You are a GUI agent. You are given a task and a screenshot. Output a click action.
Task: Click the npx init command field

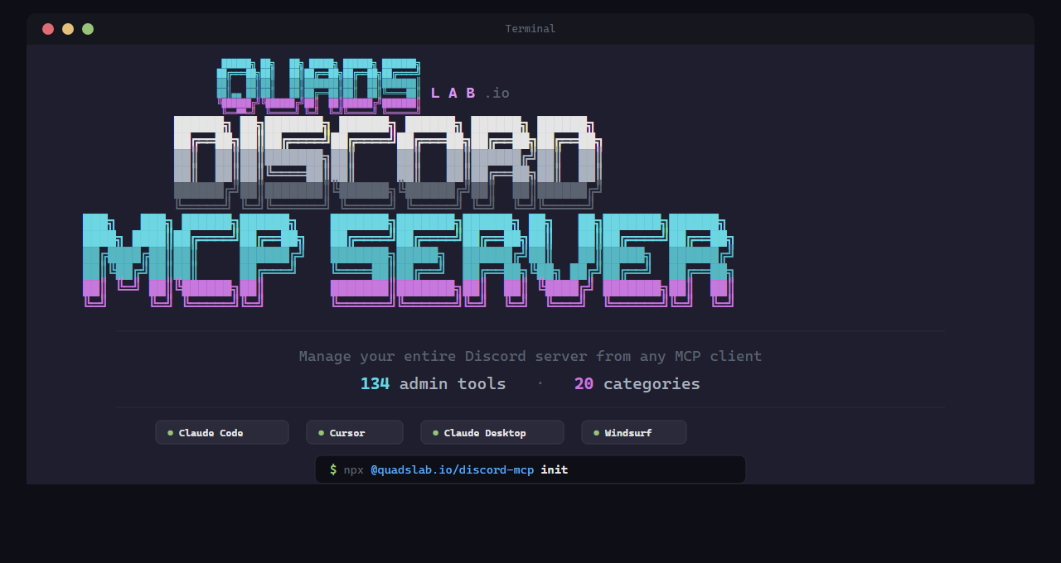pos(530,469)
